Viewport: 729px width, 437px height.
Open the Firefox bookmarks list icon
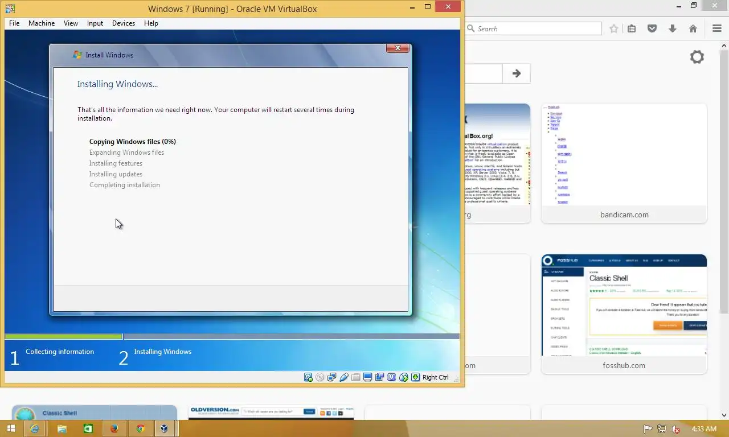click(632, 28)
